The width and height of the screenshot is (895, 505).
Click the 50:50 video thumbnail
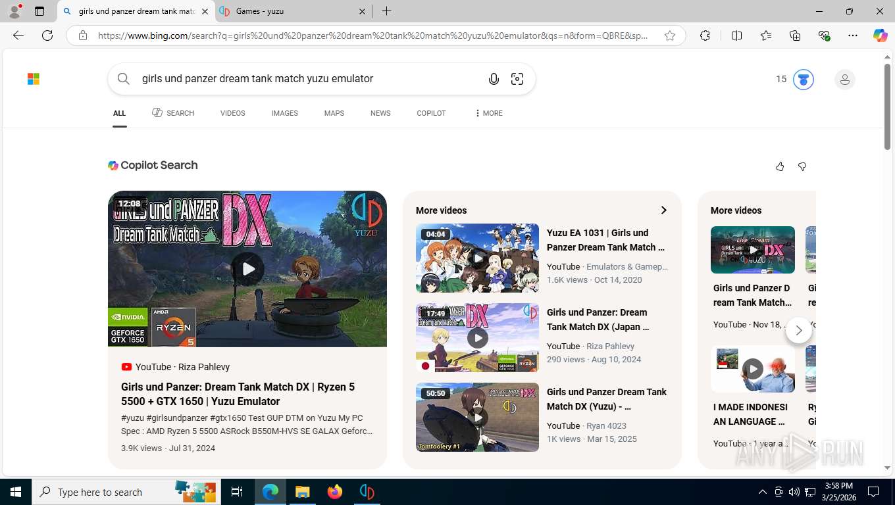coord(477,417)
